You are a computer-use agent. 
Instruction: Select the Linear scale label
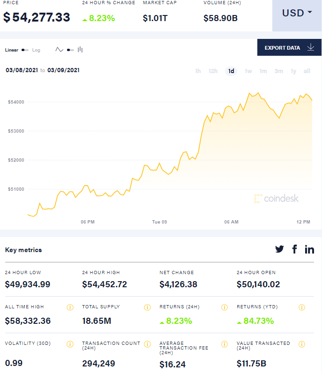(12, 50)
